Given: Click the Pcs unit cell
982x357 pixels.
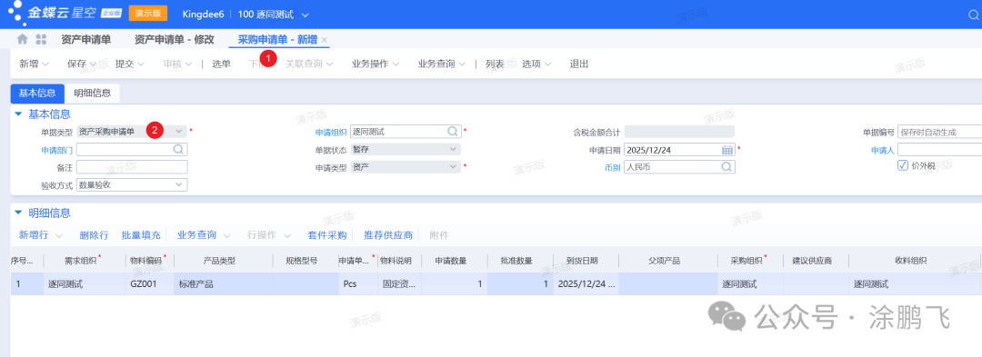Looking at the screenshot, I should coord(357,283).
